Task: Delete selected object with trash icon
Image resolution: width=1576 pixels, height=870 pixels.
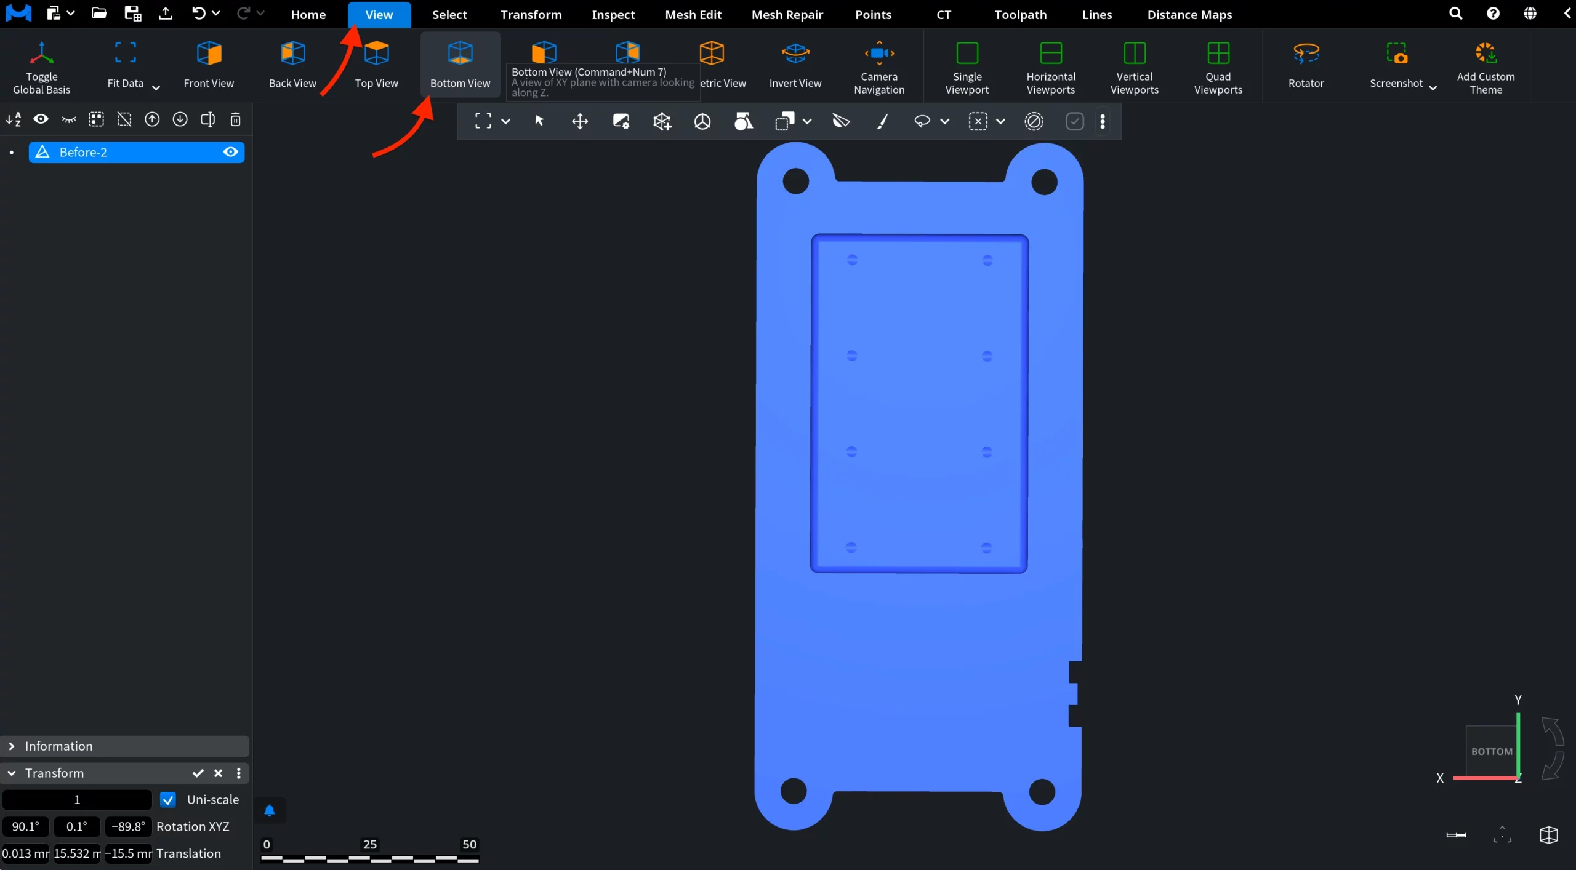Action: pyautogui.click(x=236, y=119)
